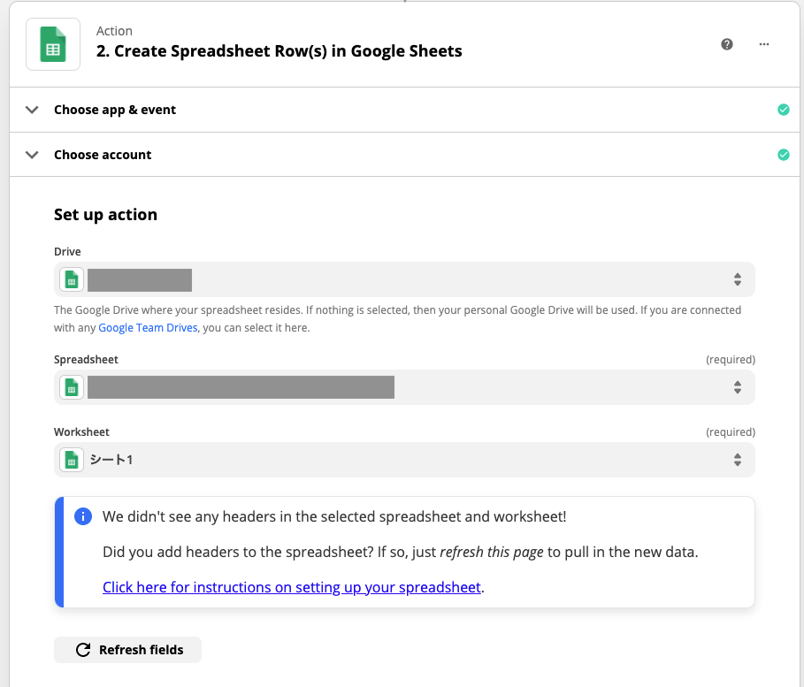The width and height of the screenshot is (804, 687).
Task: Open the Drive dropdown
Action: click(x=404, y=279)
